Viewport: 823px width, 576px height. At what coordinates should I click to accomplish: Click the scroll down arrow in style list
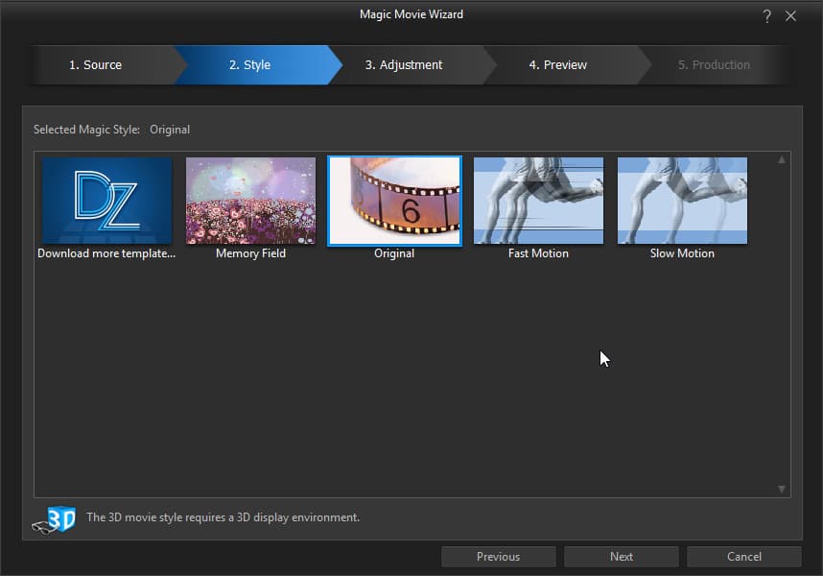click(782, 489)
